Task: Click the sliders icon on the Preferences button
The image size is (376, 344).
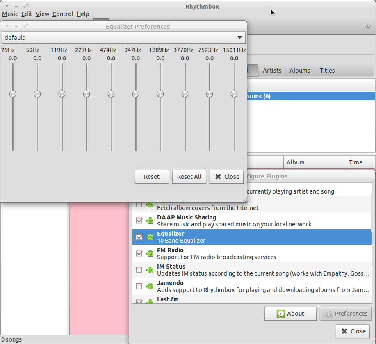Action: pyautogui.click(x=328, y=314)
